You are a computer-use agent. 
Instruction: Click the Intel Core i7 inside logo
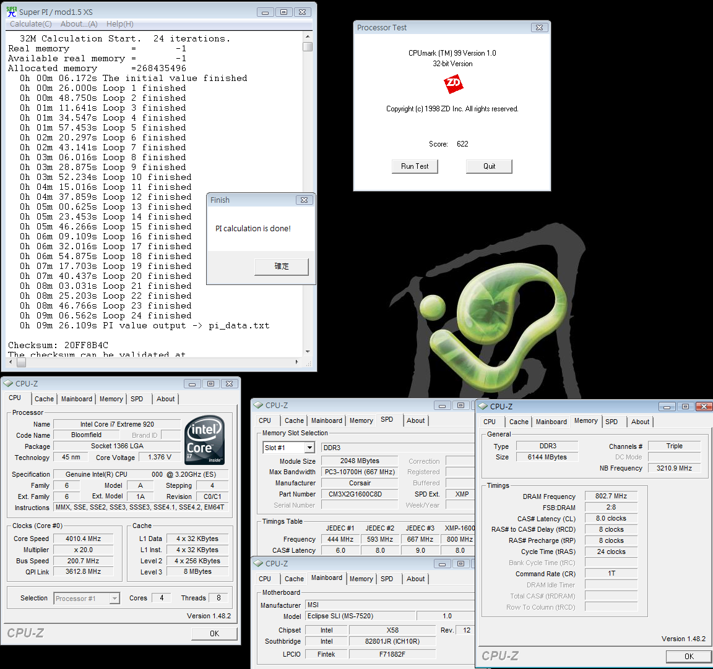(x=204, y=440)
